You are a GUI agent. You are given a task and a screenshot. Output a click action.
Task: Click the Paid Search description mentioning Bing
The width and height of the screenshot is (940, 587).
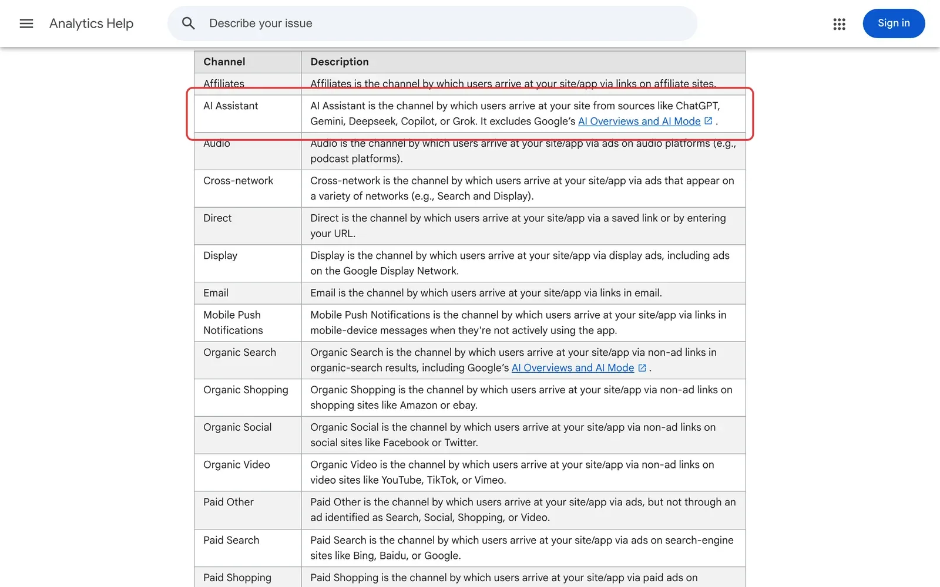pyautogui.click(x=522, y=548)
